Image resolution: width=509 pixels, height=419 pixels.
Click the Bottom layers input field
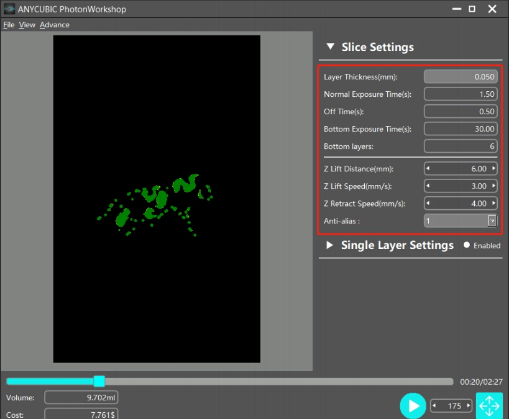tap(461, 146)
